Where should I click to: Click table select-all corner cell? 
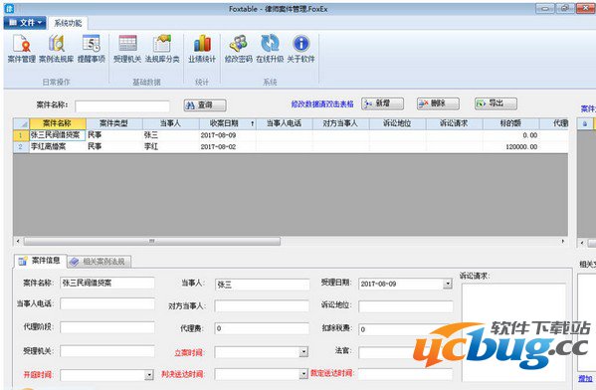coord(21,123)
